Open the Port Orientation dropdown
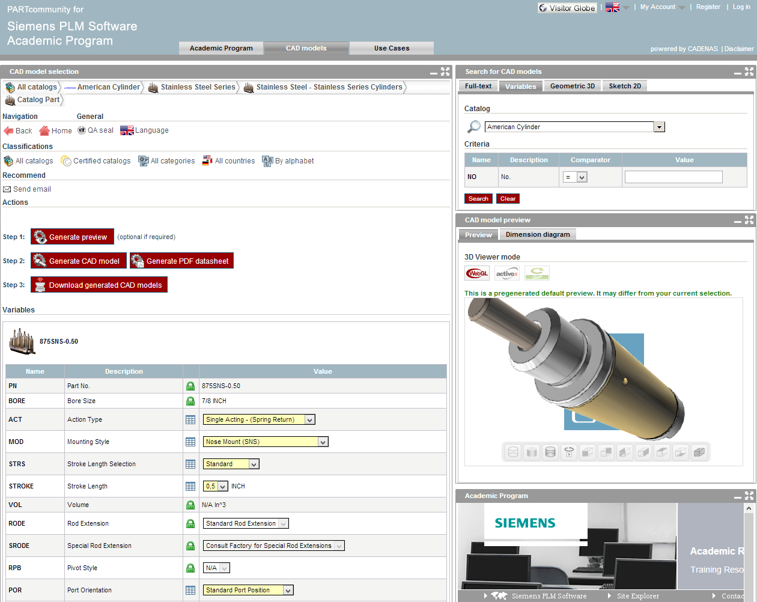 pos(288,591)
